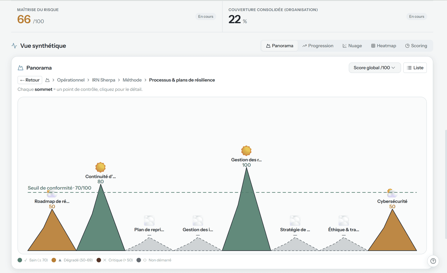Go to IRN Sherpa breadcrumb
The image size is (447, 273).
104,80
